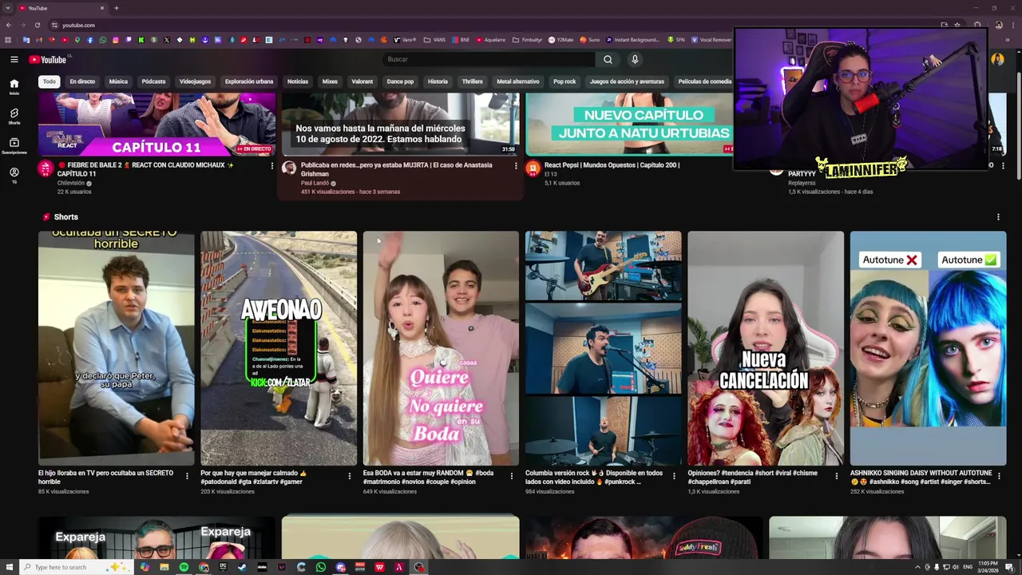Select the 'Valorant' filter chip
Screen dimensions: 1022x575
pos(362,81)
